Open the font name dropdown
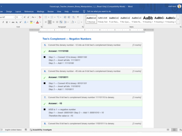 [x=14, y=17]
